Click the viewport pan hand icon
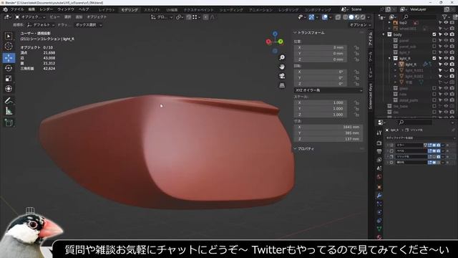Screen dimensions: 458x258 [x=282, y=67]
